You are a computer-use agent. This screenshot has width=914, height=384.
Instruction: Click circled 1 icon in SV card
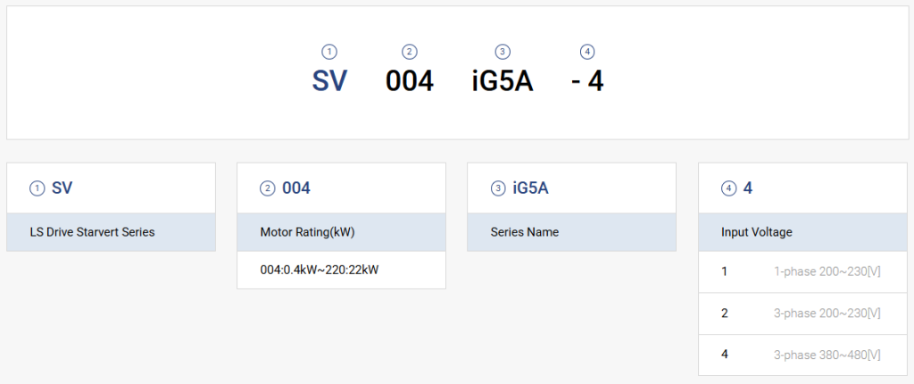point(37,188)
